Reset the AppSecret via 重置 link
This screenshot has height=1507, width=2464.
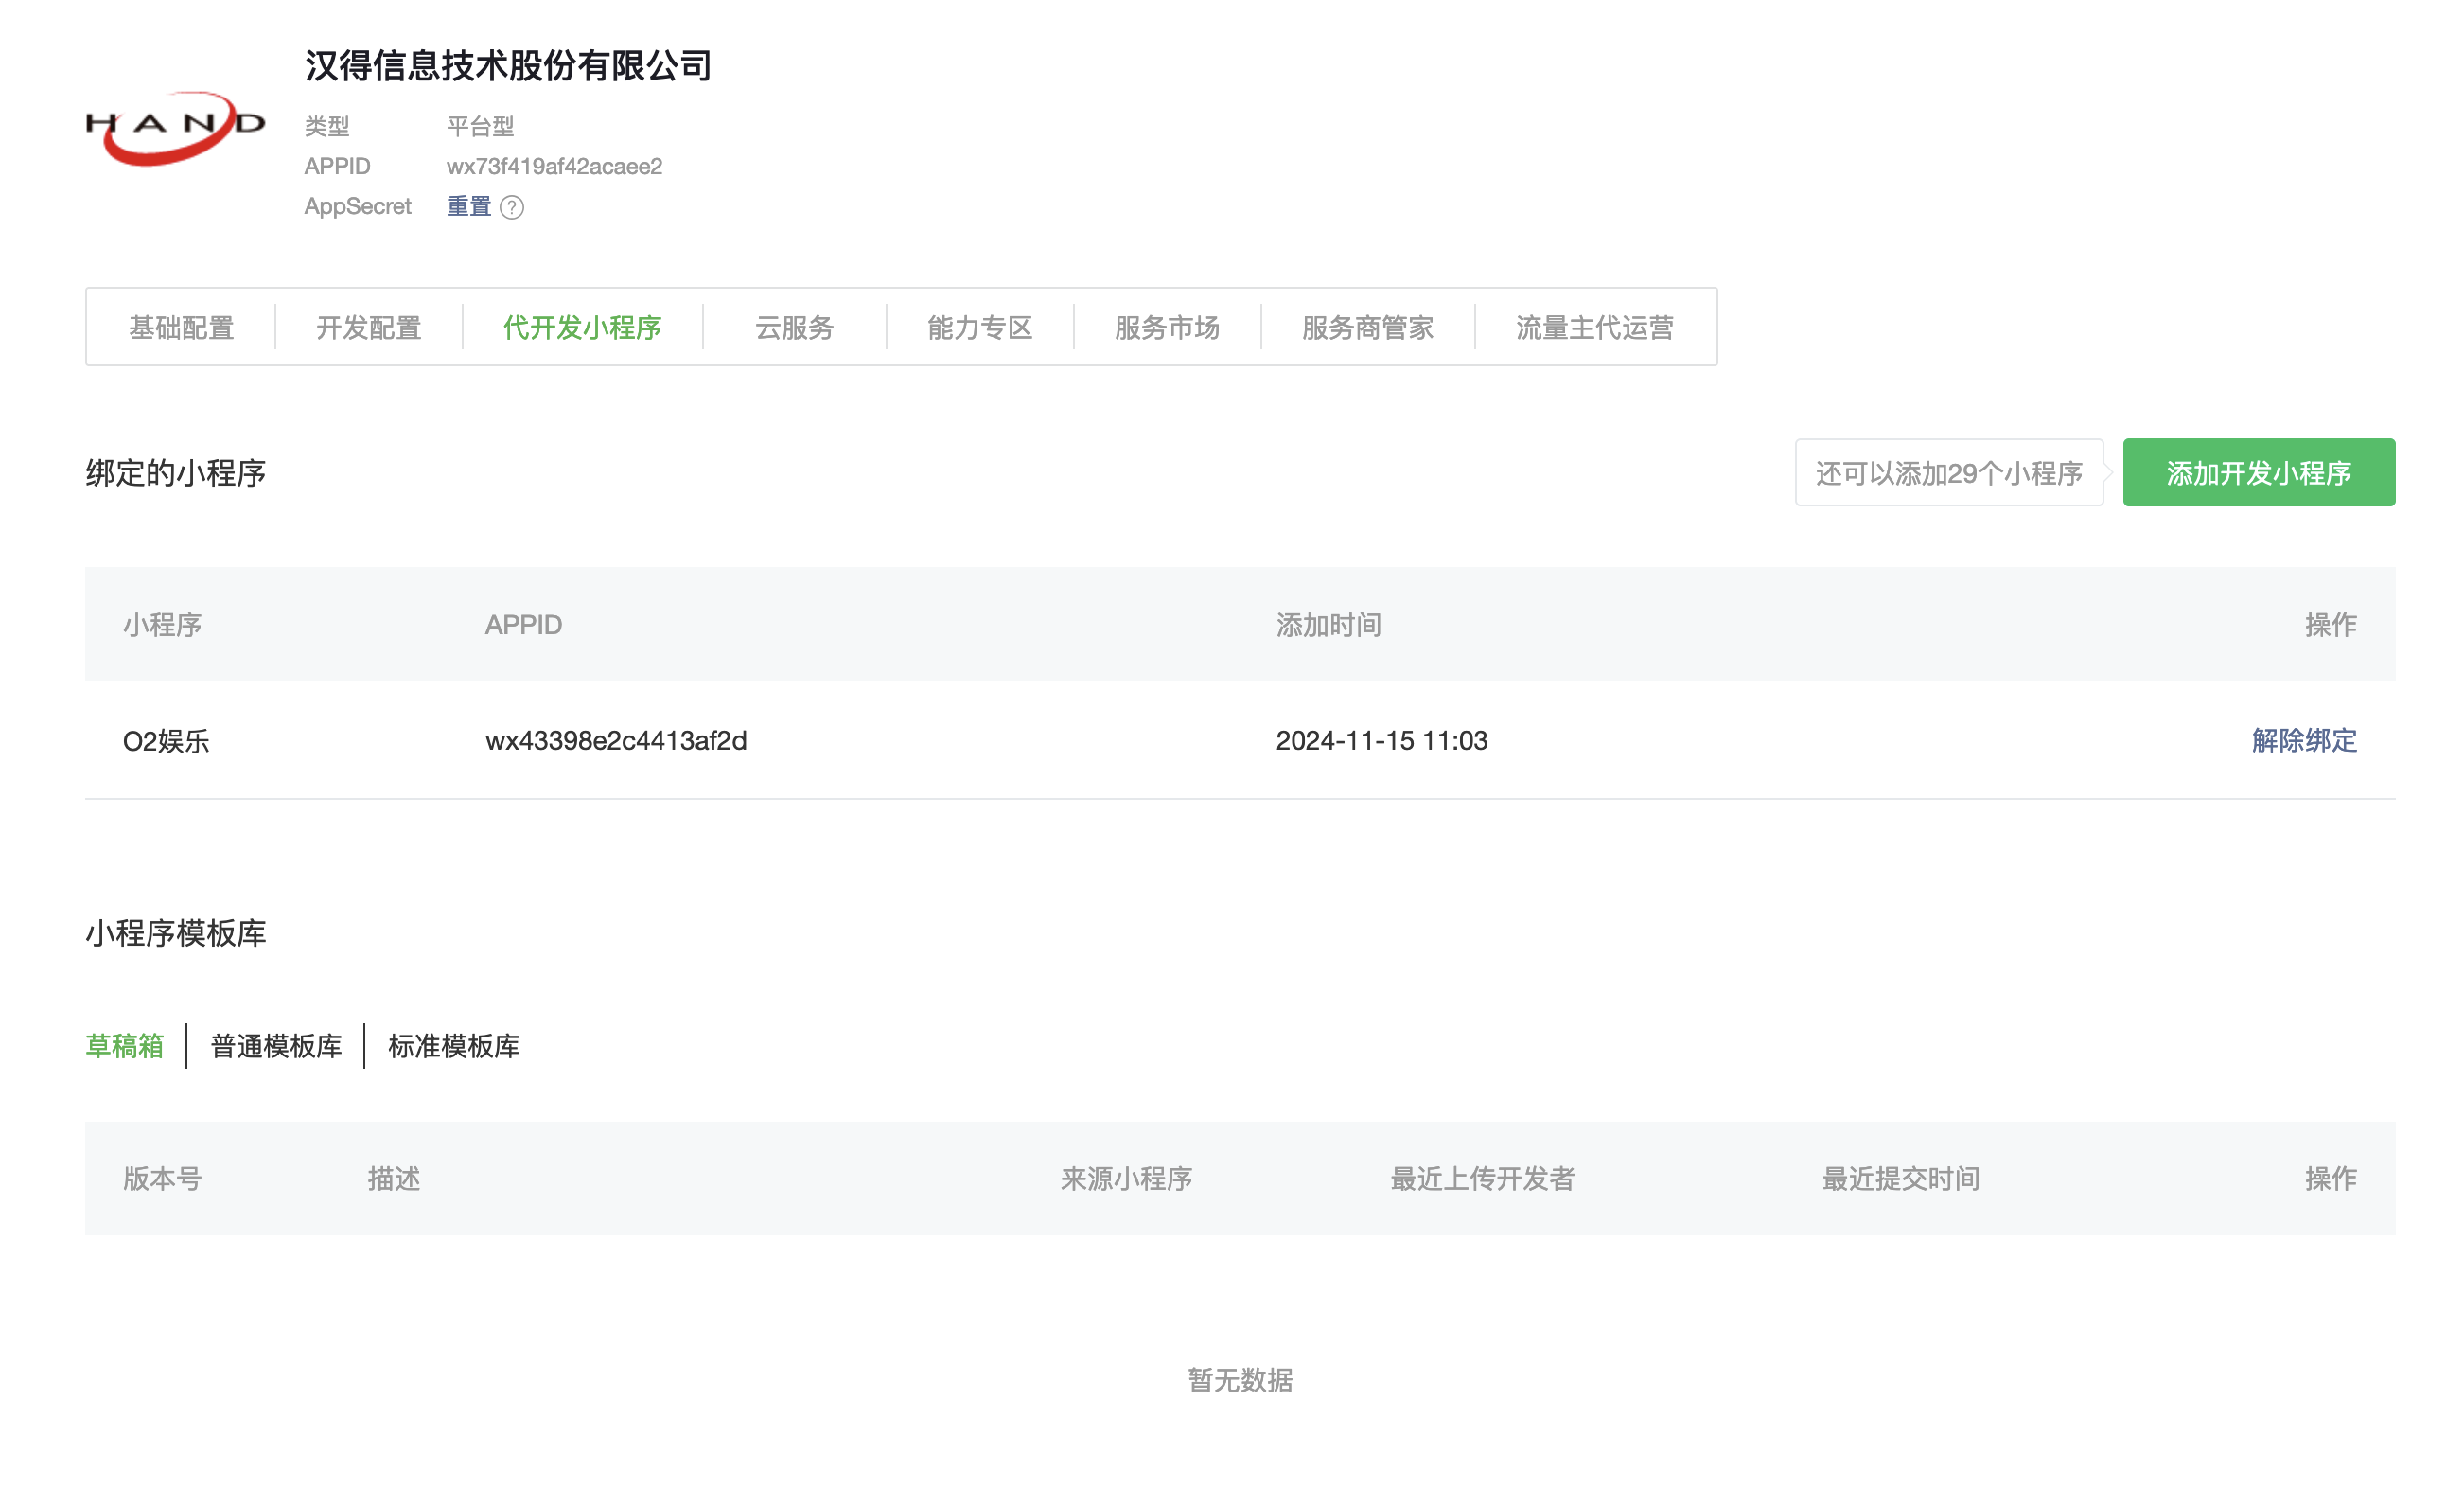[468, 206]
